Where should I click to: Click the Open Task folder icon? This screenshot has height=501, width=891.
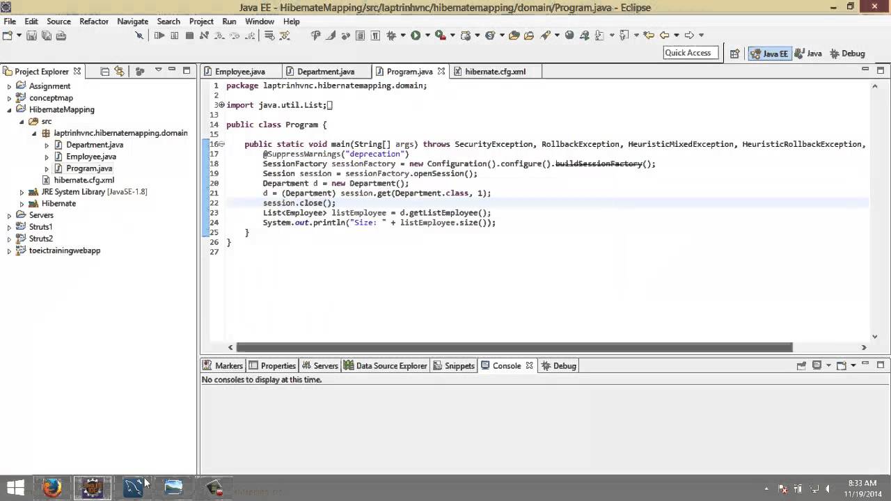pyautogui.click(x=529, y=35)
